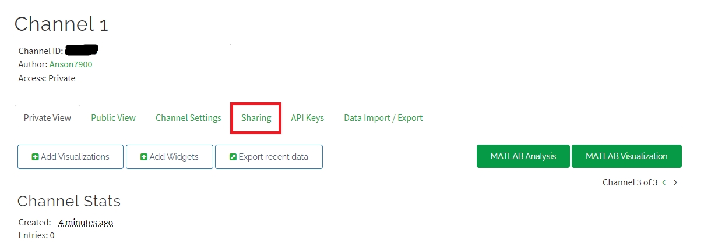Open author Anson7900 profile link
This screenshot has height=251, width=704.
tap(71, 64)
